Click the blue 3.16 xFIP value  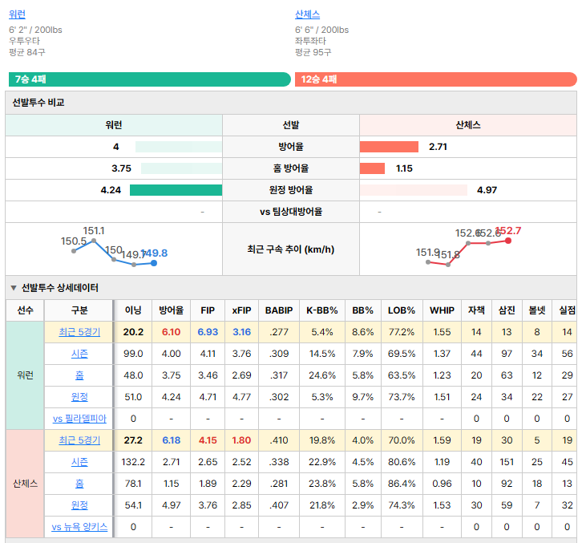point(241,332)
